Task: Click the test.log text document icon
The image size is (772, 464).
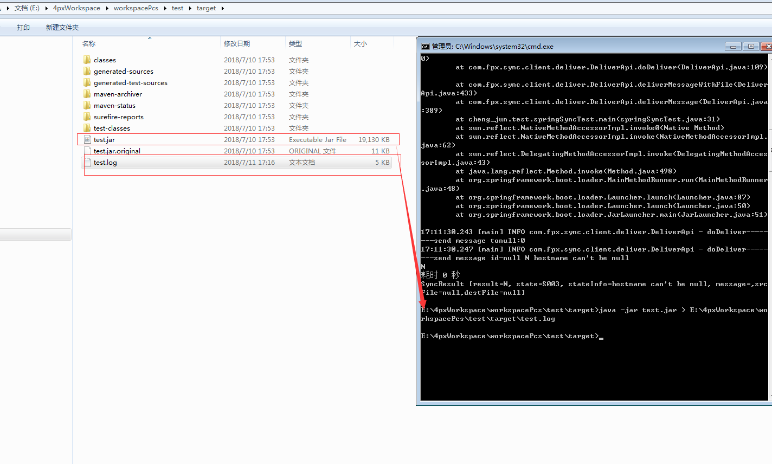Action: 87,162
